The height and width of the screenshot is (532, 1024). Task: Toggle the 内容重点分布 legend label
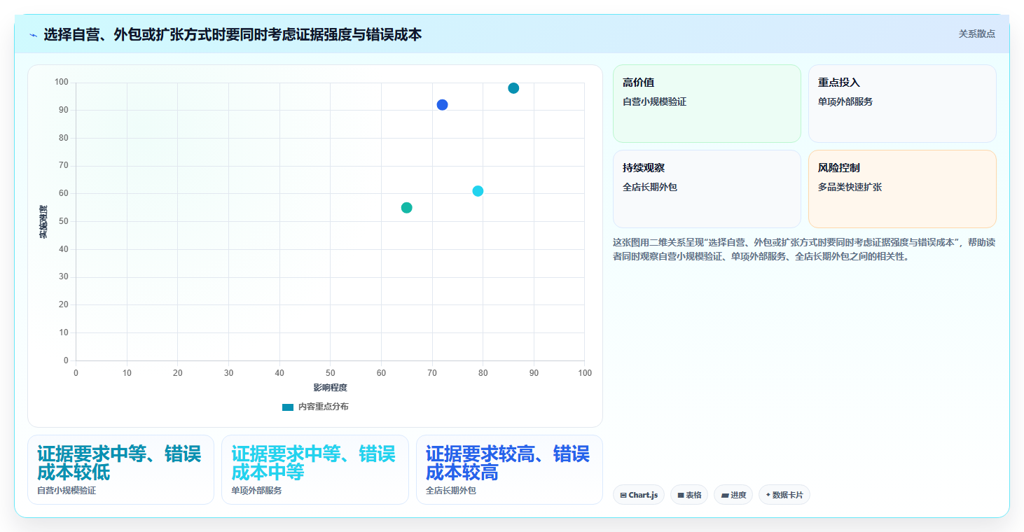click(323, 407)
